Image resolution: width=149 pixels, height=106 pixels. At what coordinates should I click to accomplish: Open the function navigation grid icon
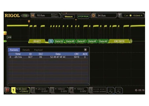(x=7, y=90)
